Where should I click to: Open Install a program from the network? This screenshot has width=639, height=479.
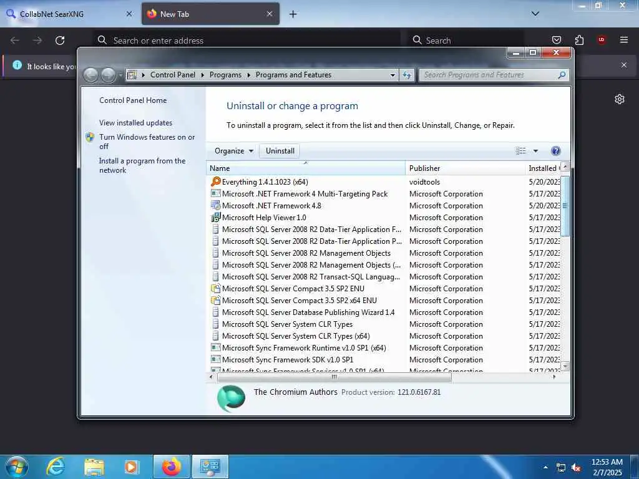coord(142,166)
